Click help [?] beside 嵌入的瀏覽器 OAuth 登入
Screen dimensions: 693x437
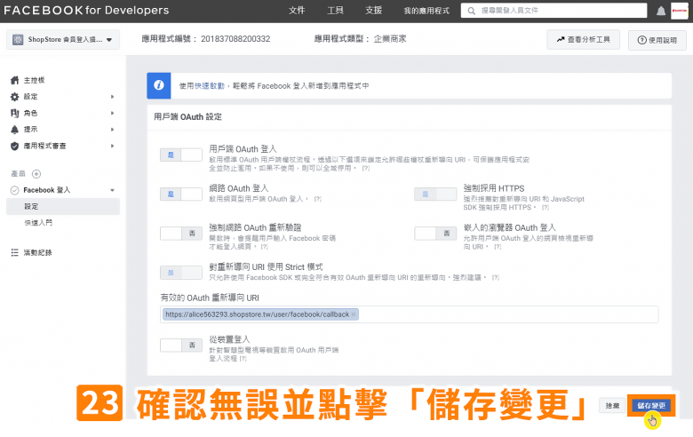pyautogui.click(x=498, y=247)
